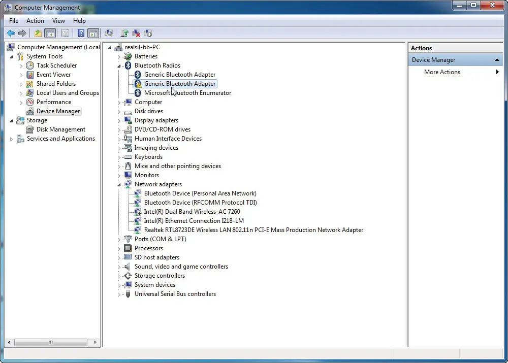Click the Update Driver Software toolbar icon

coord(124,34)
